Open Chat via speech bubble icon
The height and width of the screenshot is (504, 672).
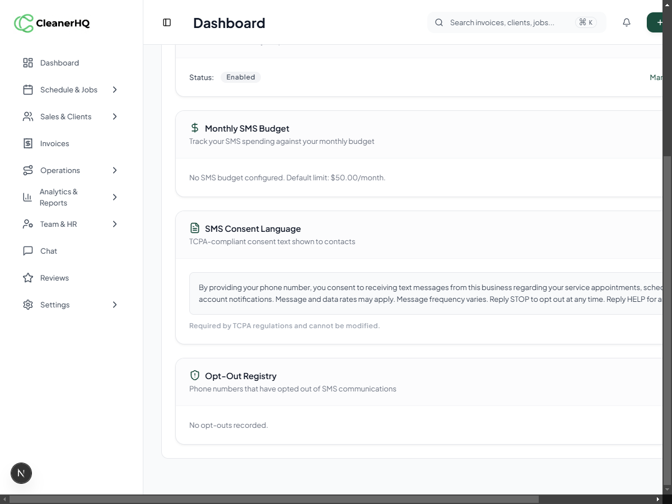28,251
